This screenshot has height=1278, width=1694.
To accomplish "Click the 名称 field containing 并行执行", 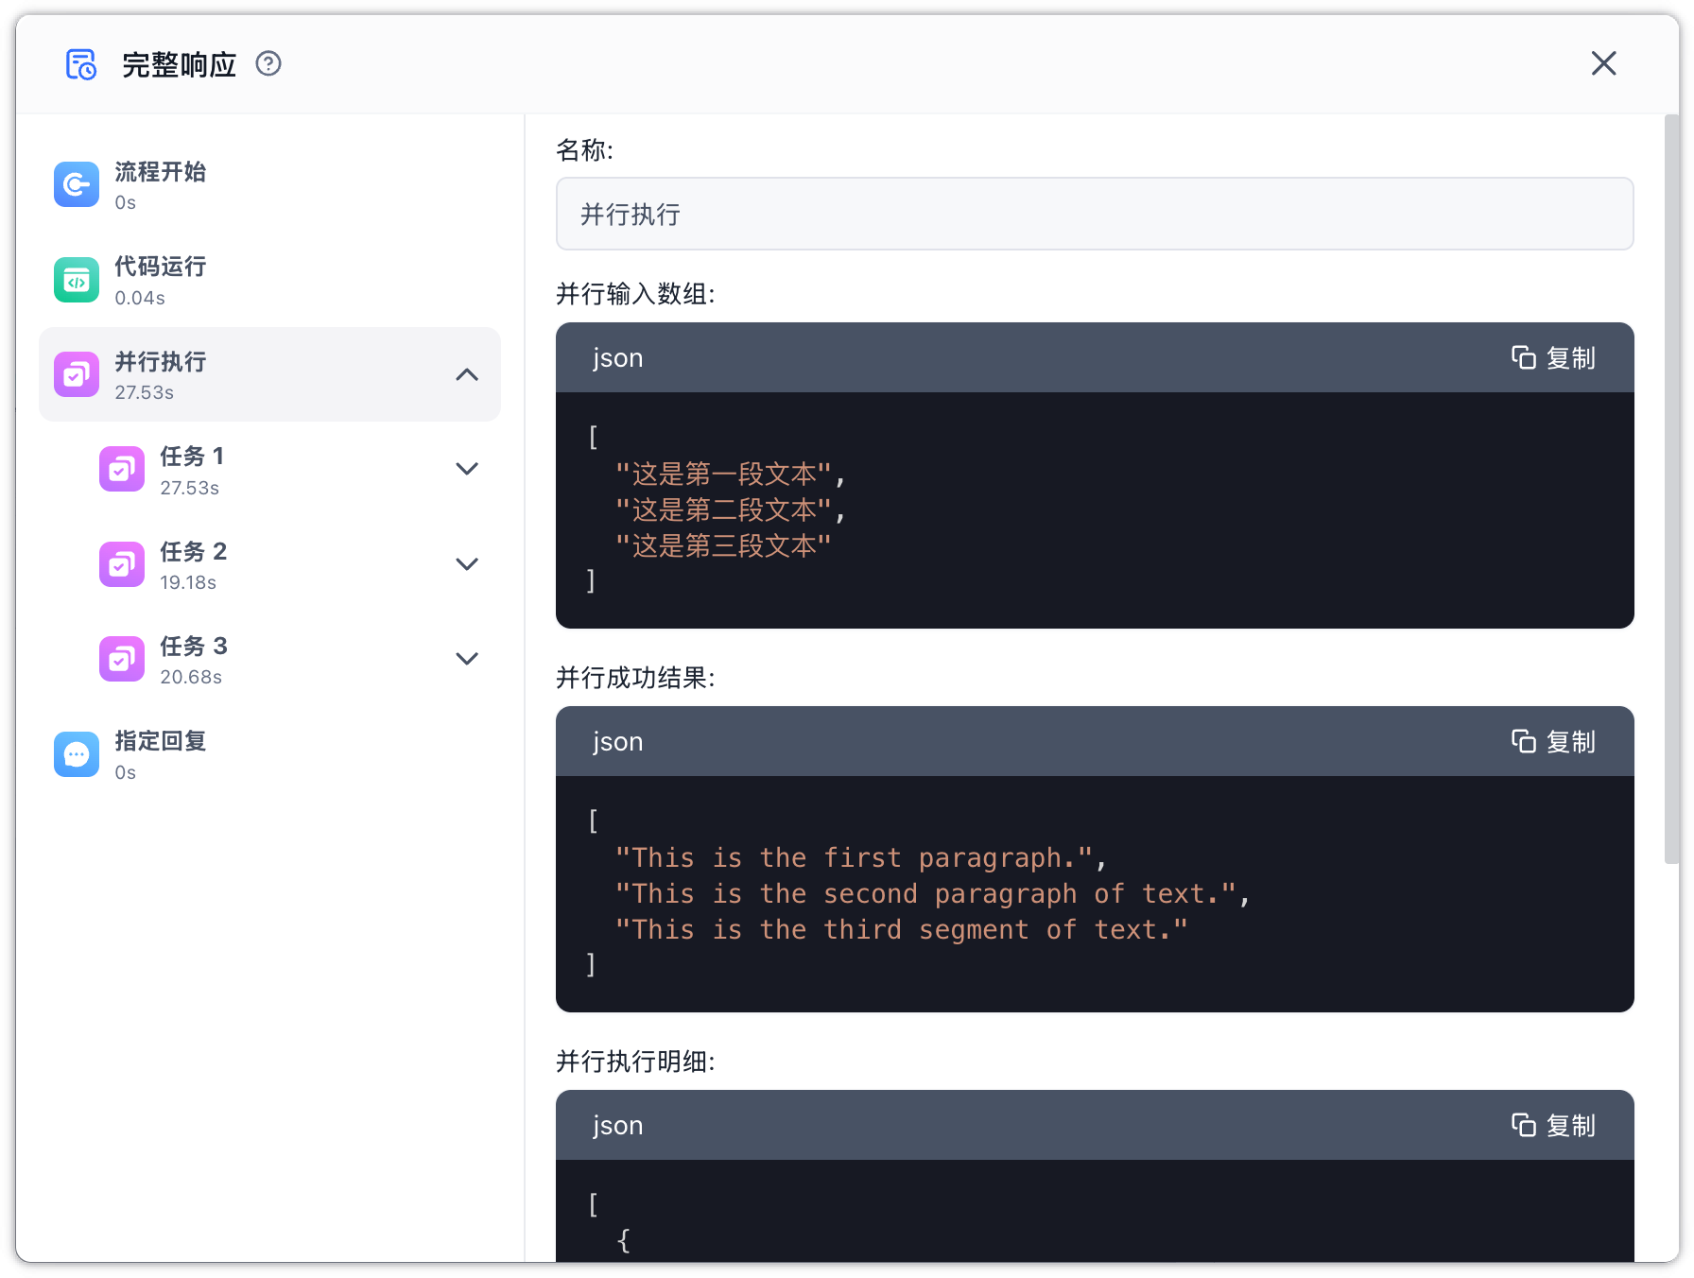I will click(x=1094, y=215).
